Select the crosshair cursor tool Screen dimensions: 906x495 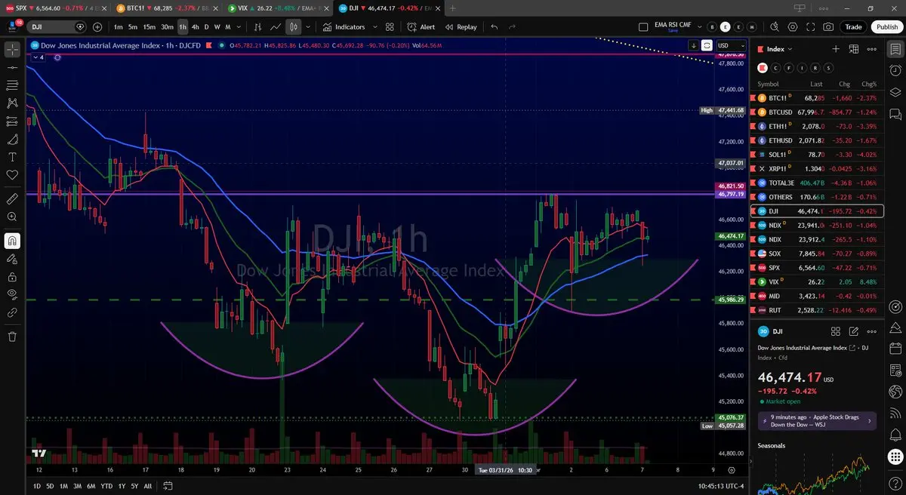[x=12, y=50]
